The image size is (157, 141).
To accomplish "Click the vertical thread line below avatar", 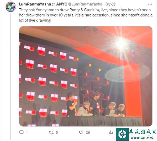I will point(10,76).
